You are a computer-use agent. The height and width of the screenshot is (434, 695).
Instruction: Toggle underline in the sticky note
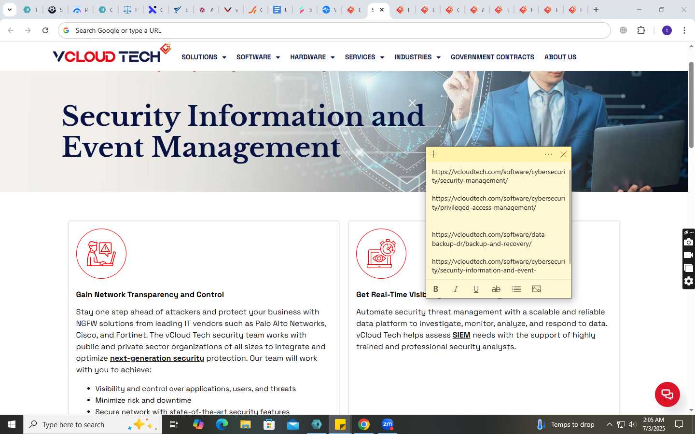[x=476, y=289]
